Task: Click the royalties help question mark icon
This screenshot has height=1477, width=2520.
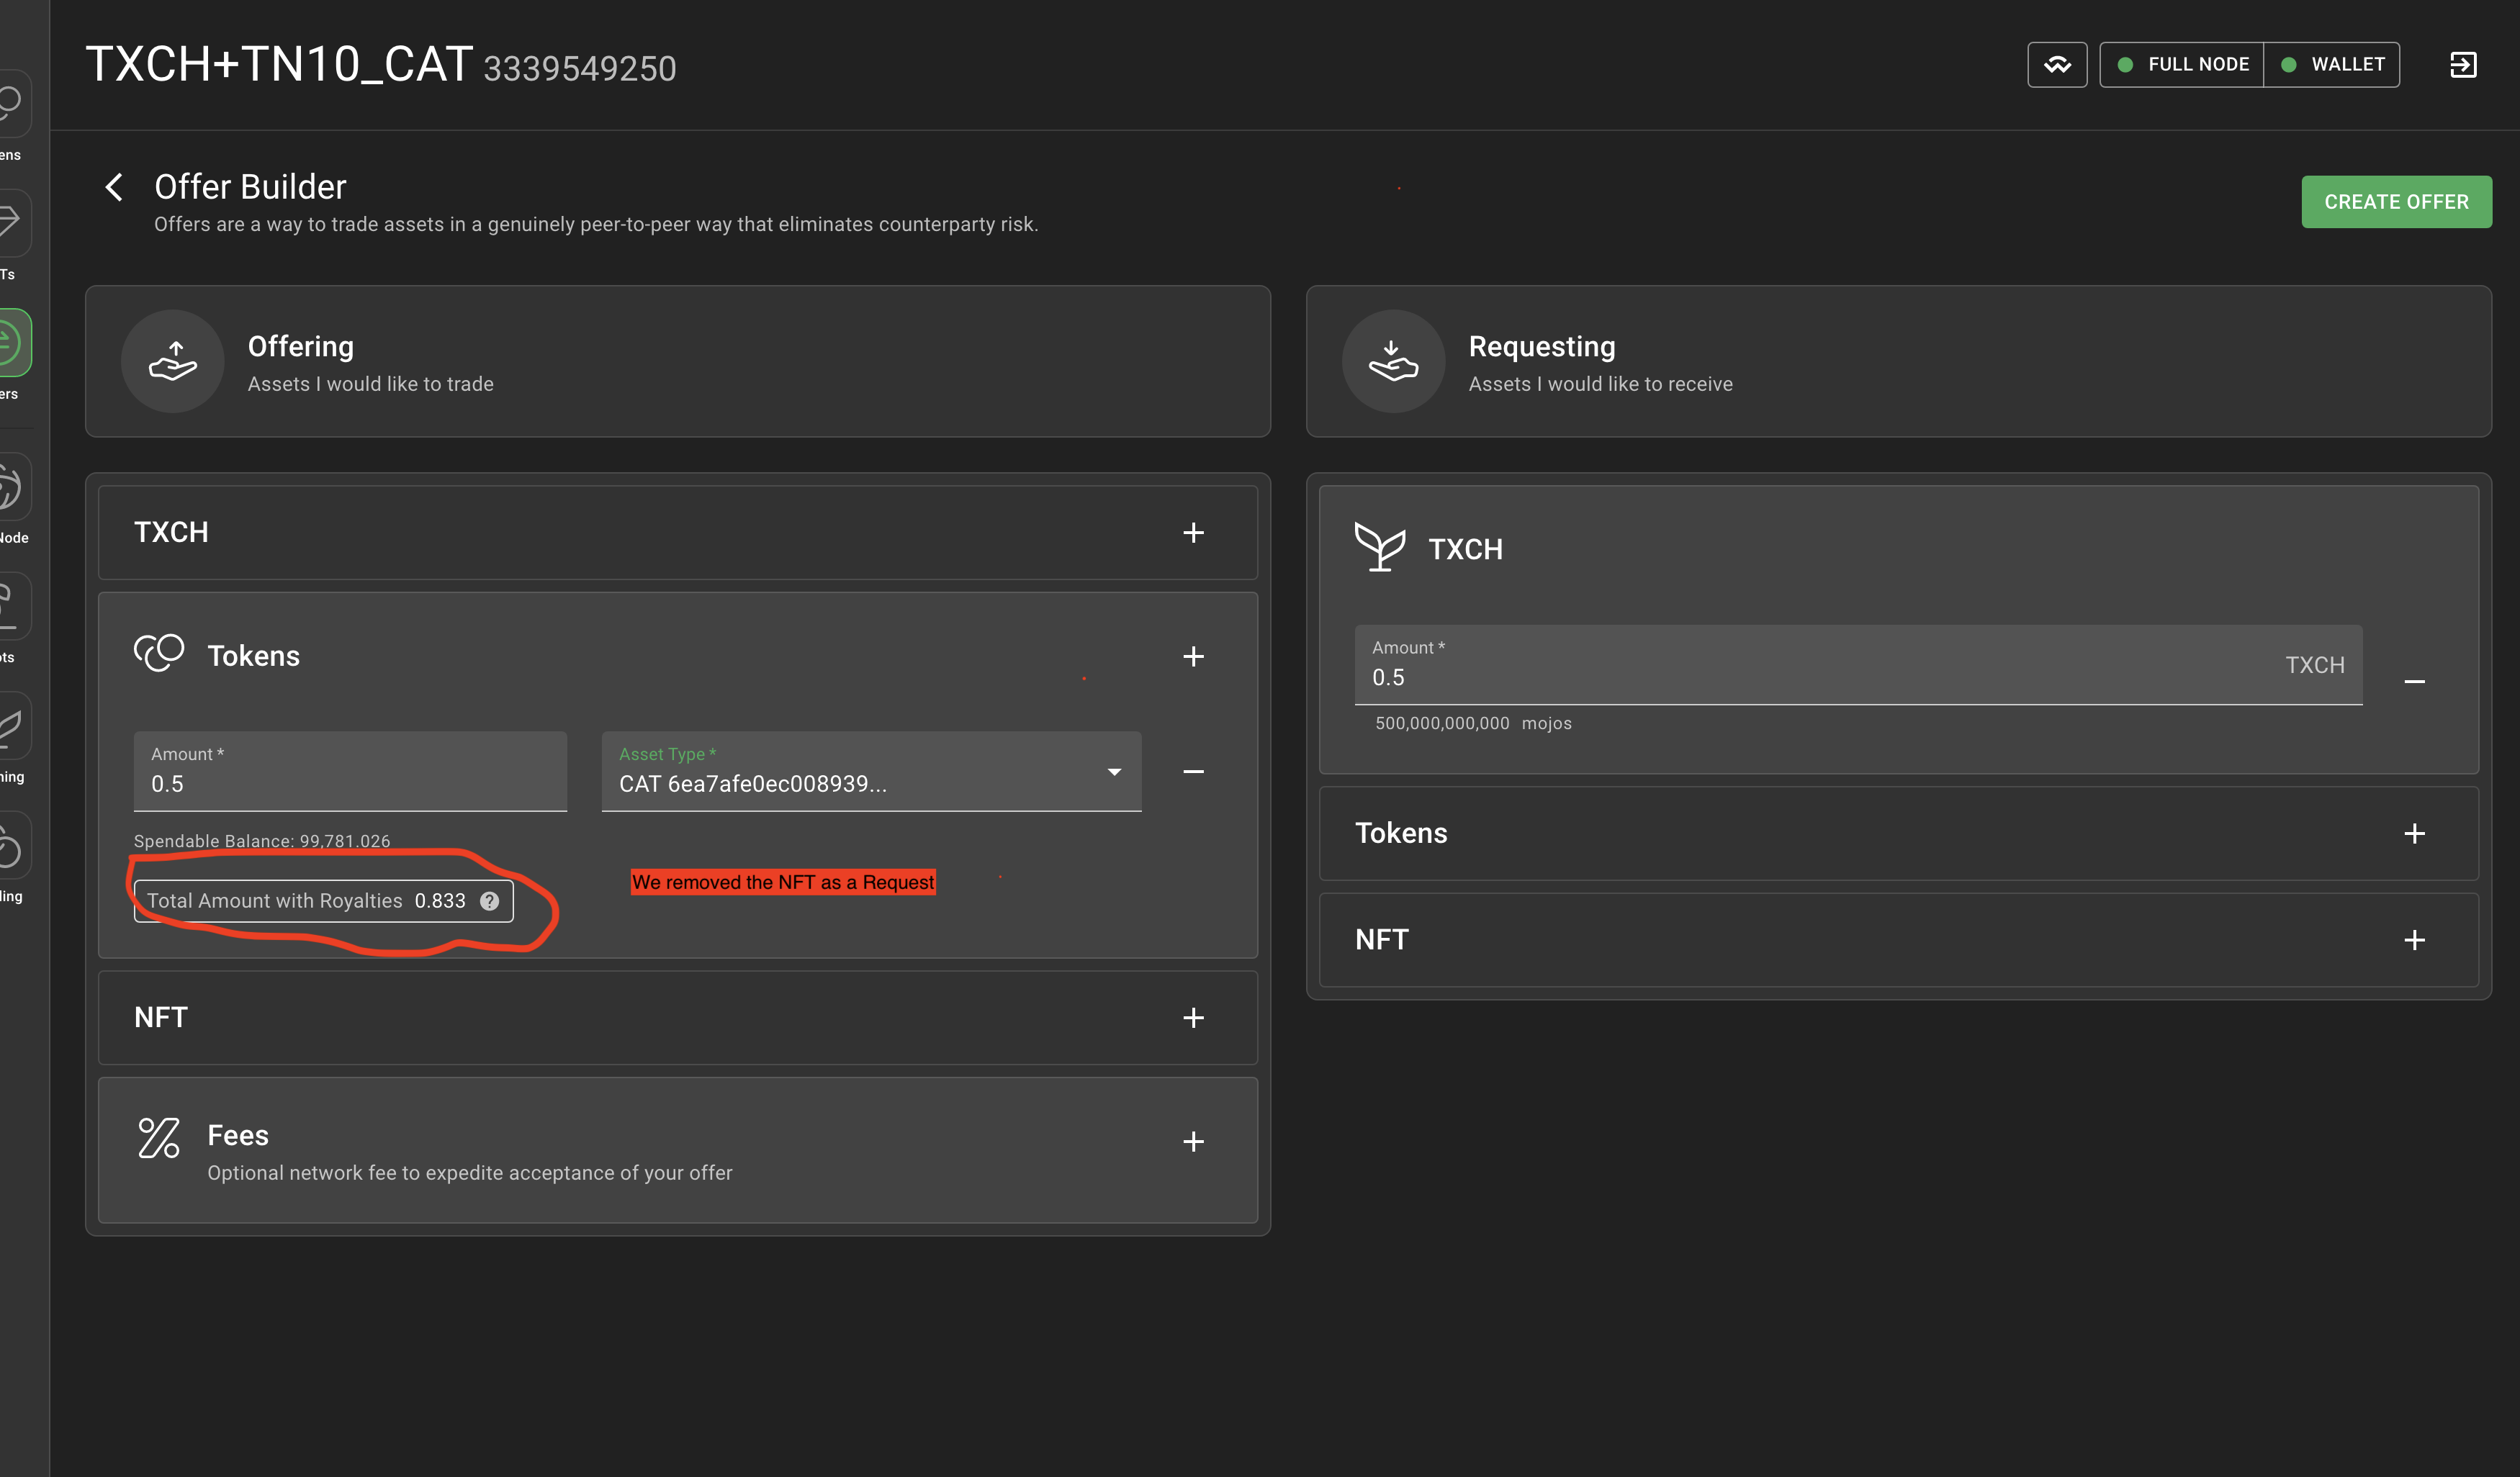Action: (x=489, y=901)
